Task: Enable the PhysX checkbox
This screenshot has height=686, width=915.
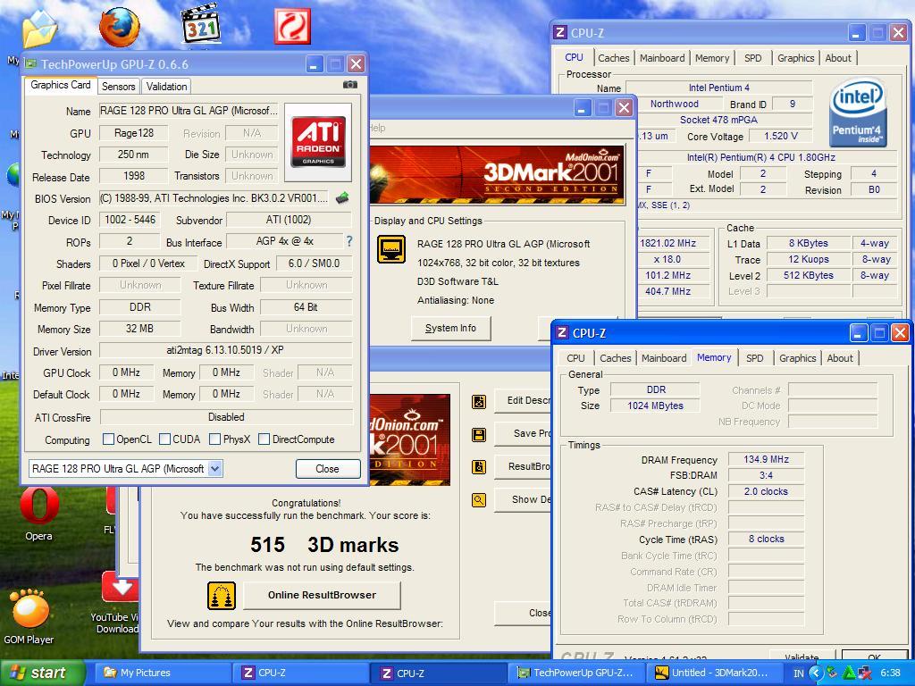Action: (214, 439)
